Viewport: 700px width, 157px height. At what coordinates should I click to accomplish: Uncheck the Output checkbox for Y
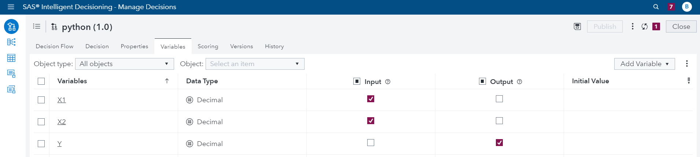(499, 143)
